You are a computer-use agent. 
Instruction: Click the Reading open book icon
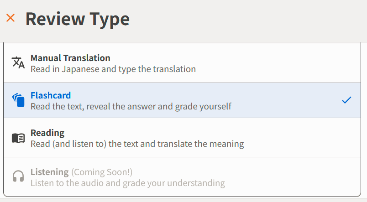pyautogui.click(x=18, y=138)
